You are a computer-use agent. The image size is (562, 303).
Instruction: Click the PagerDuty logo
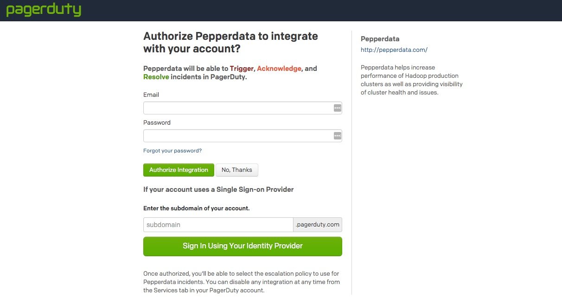click(44, 10)
